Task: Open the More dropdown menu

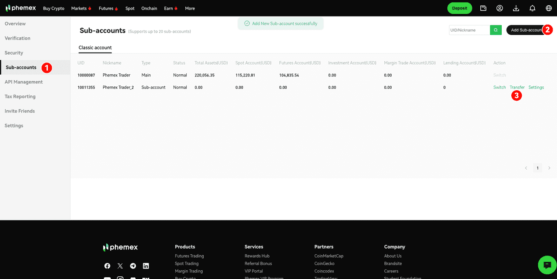Action: pos(190,8)
